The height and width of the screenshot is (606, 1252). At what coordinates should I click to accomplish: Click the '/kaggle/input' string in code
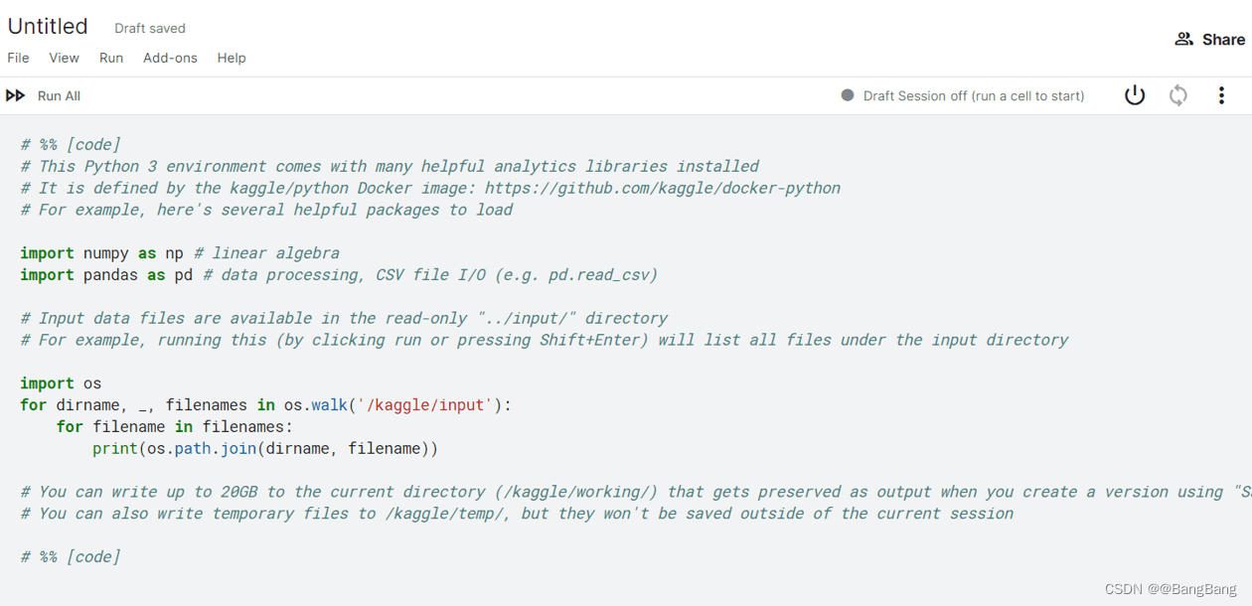[x=424, y=405]
